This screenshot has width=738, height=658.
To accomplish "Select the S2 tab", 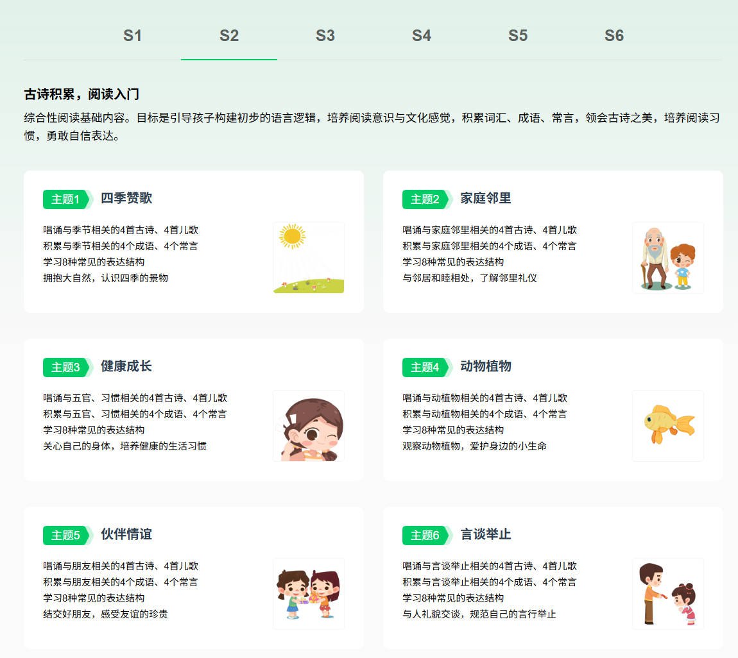I will [228, 36].
